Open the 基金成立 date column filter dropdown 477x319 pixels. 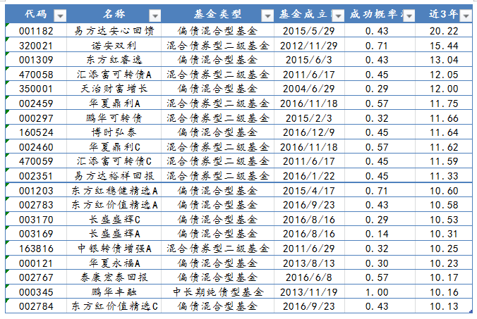point(338,15)
